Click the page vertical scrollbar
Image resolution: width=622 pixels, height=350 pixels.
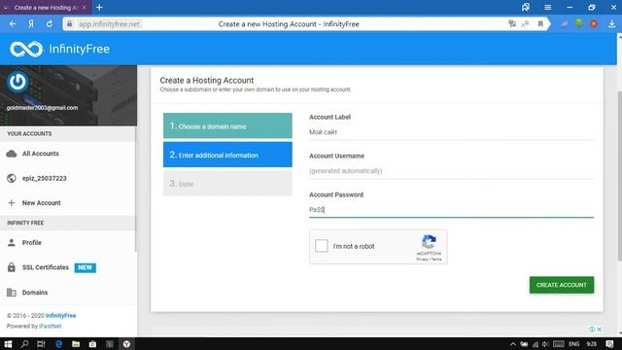[619, 176]
